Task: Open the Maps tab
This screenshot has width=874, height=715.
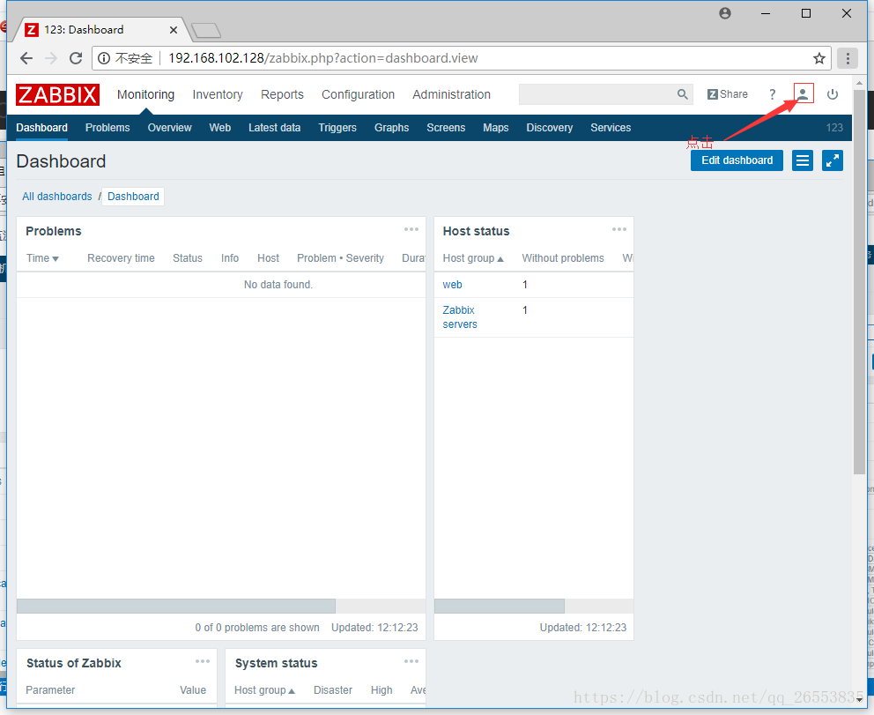Action: click(495, 128)
